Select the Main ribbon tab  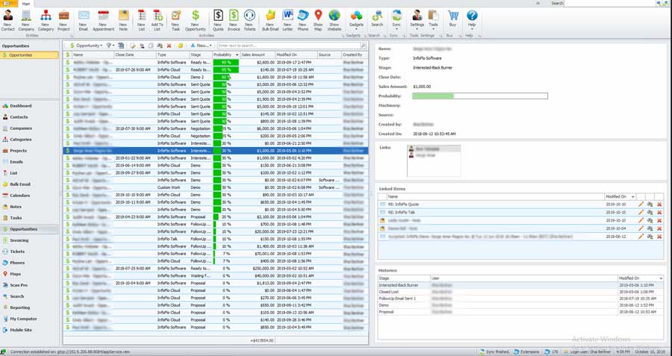(25, 4)
